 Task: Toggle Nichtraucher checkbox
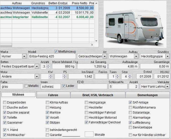pos(5,135)
